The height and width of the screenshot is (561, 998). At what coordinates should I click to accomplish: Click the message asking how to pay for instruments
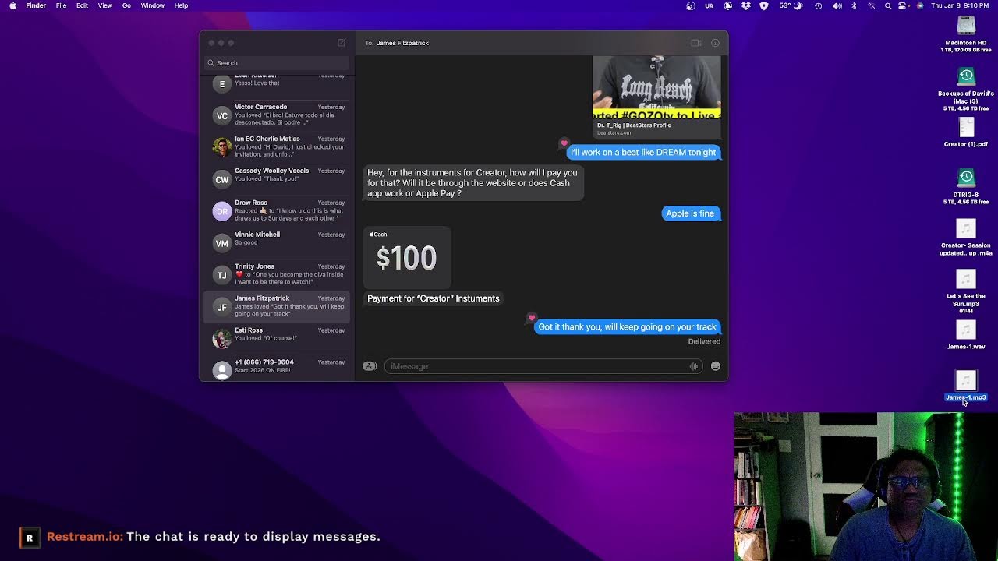click(x=473, y=183)
